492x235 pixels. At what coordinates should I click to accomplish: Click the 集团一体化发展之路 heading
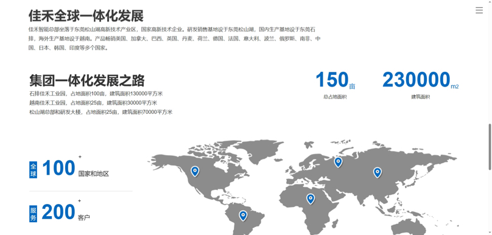87,80
